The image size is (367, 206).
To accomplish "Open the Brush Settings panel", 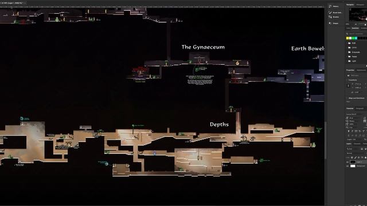I will (335, 13).
